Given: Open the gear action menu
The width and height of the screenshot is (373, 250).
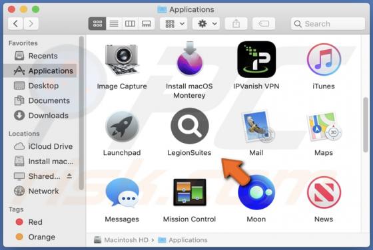Looking at the screenshot, I should pos(206,23).
